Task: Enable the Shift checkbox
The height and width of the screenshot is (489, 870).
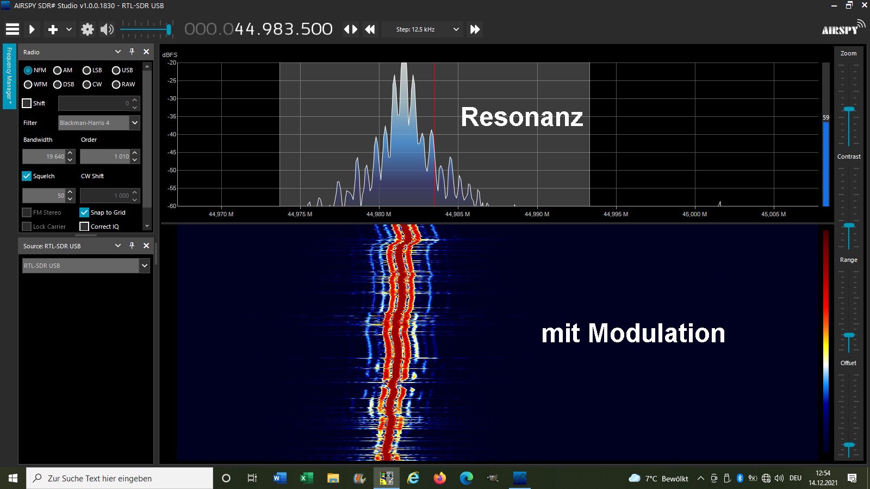Action: [27, 103]
